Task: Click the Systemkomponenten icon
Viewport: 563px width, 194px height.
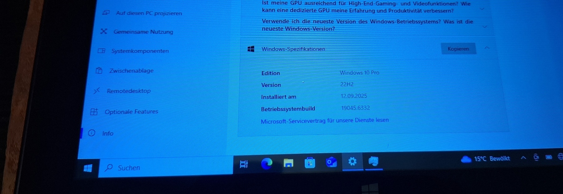Action: [x=101, y=51]
